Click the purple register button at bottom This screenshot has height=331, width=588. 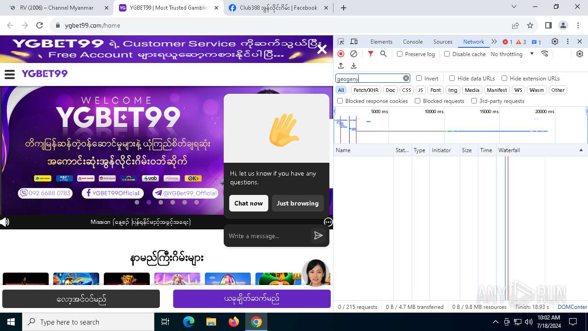click(252, 299)
